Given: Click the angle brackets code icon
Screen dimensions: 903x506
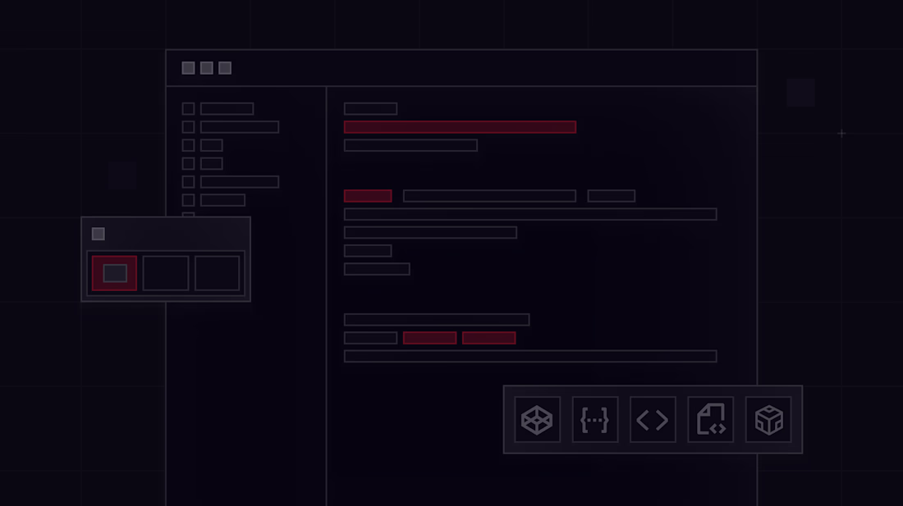Looking at the screenshot, I should [x=653, y=420].
